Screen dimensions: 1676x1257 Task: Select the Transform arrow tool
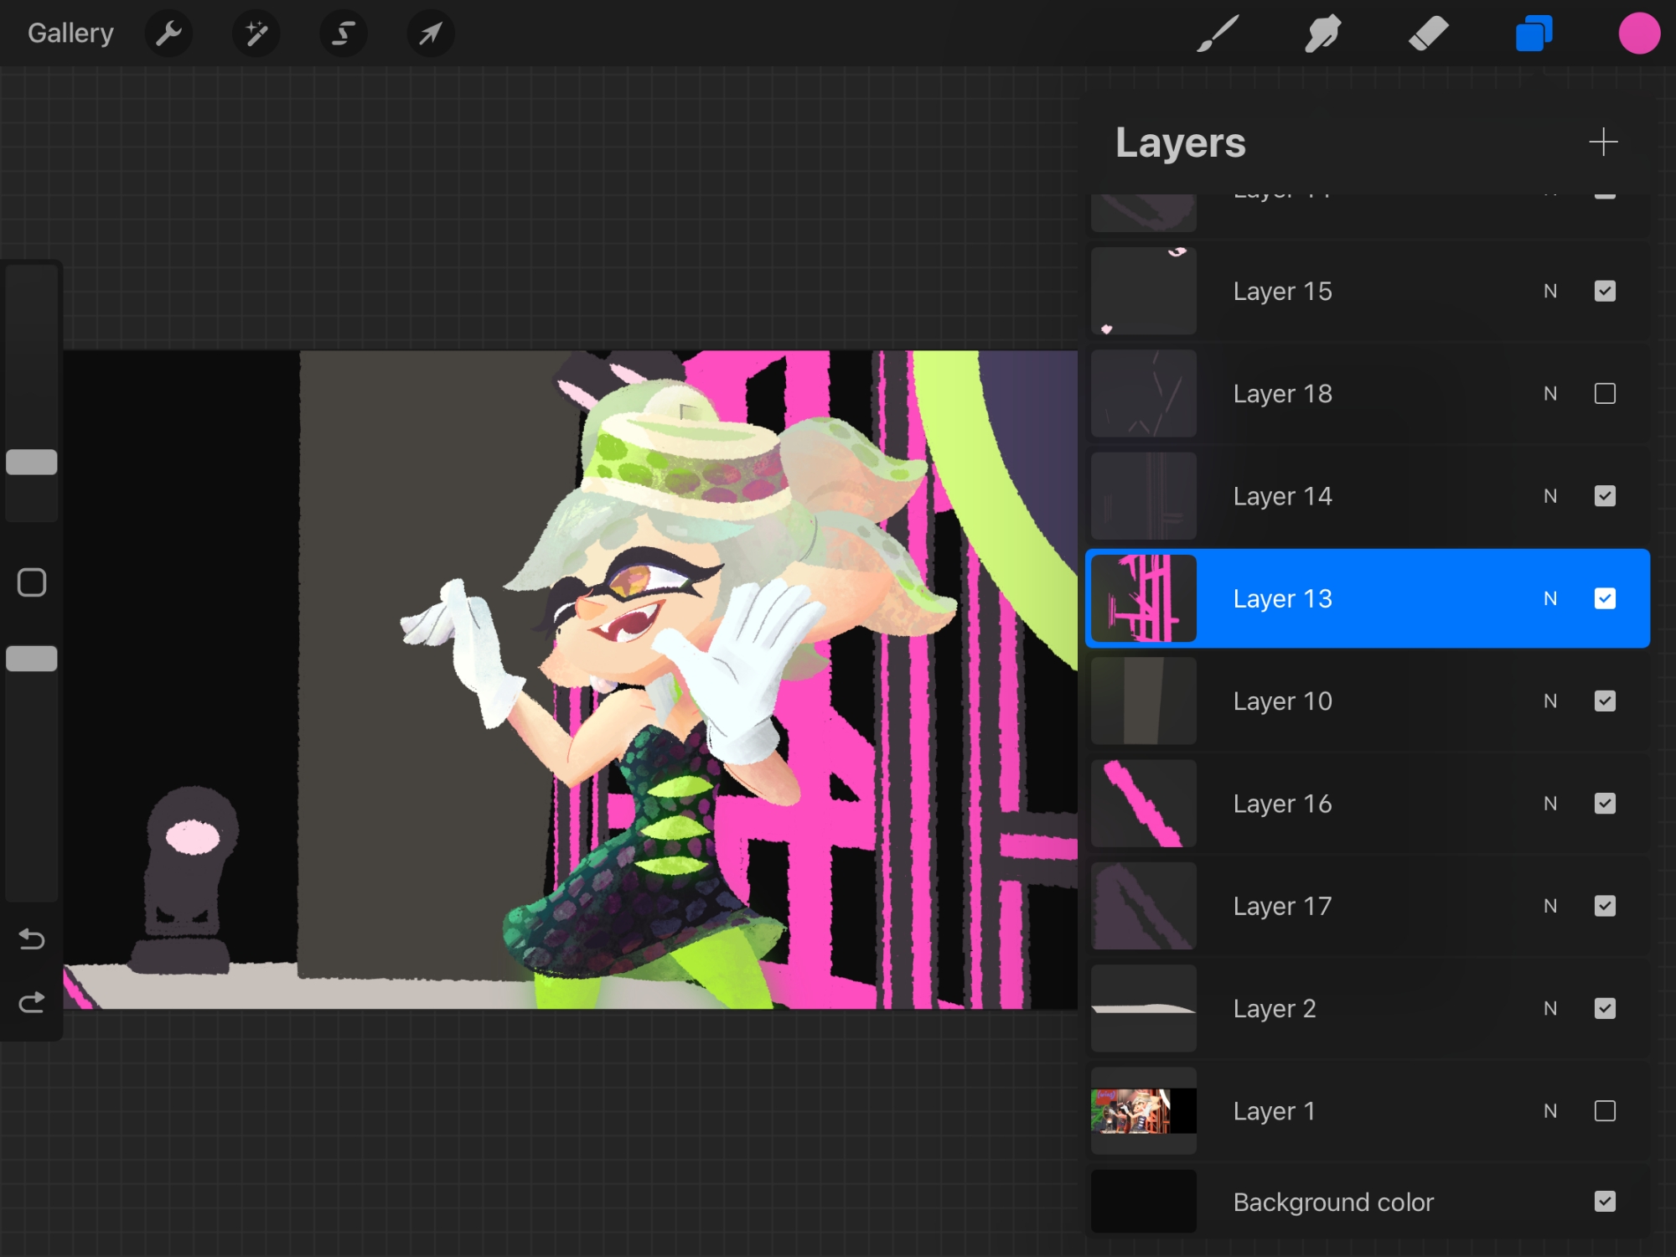click(x=431, y=34)
